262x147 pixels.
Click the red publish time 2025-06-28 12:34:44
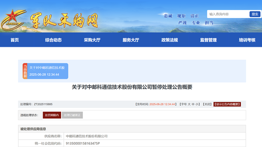[x=162, y=105]
